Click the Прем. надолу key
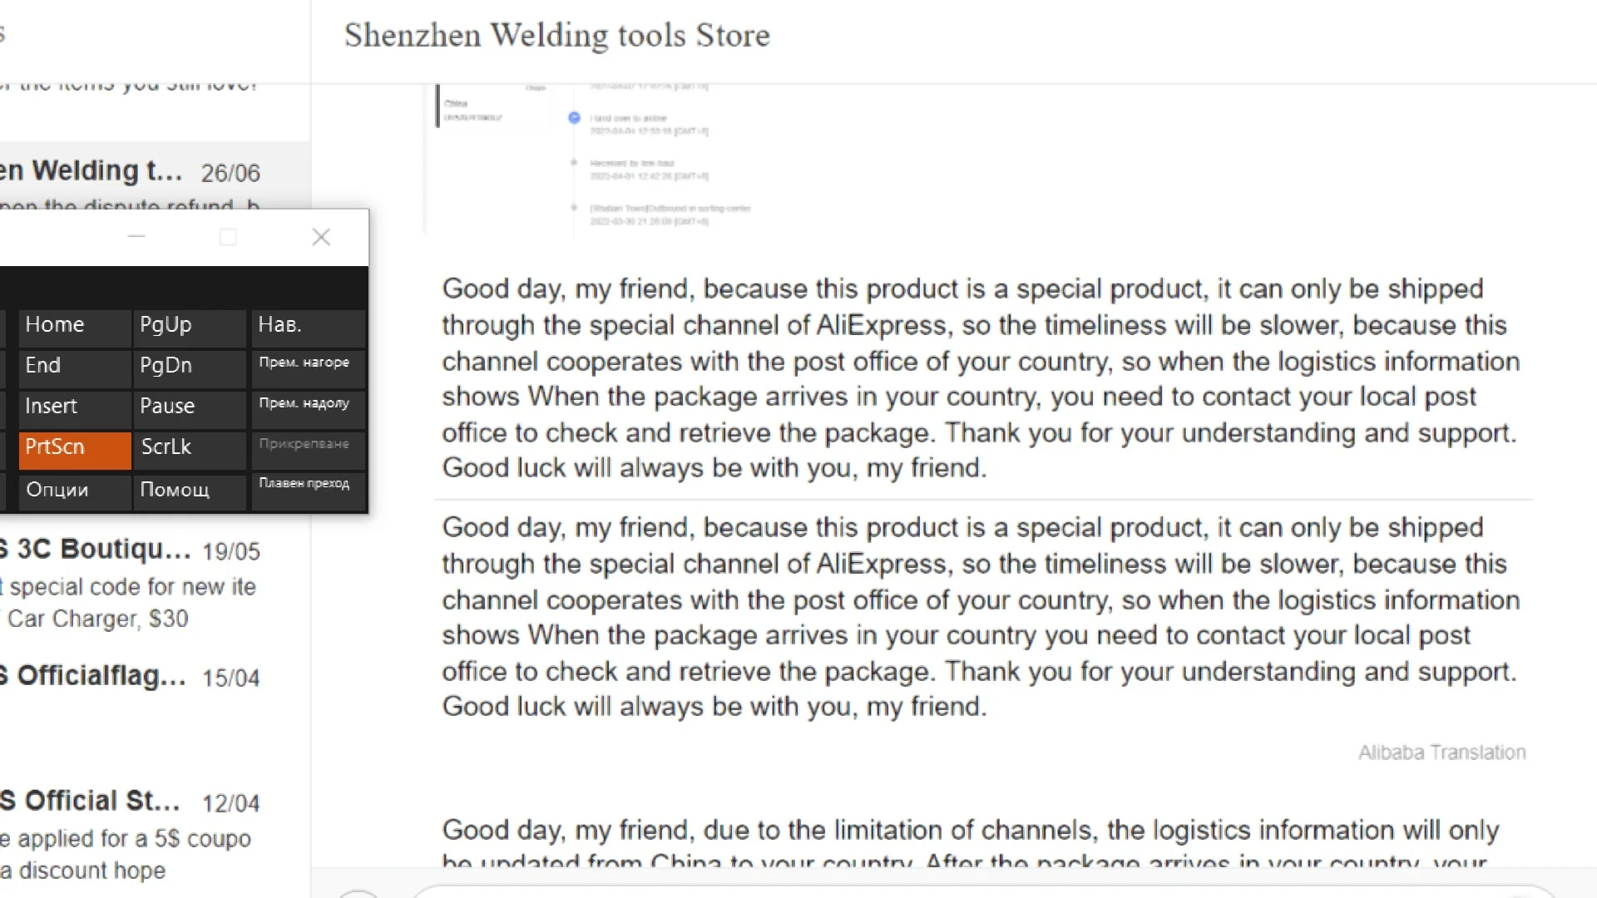The width and height of the screenshot is (1597, 898). pos(308,407)
